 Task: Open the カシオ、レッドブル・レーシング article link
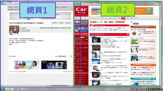pyautogui.click(x=114, y=38)
